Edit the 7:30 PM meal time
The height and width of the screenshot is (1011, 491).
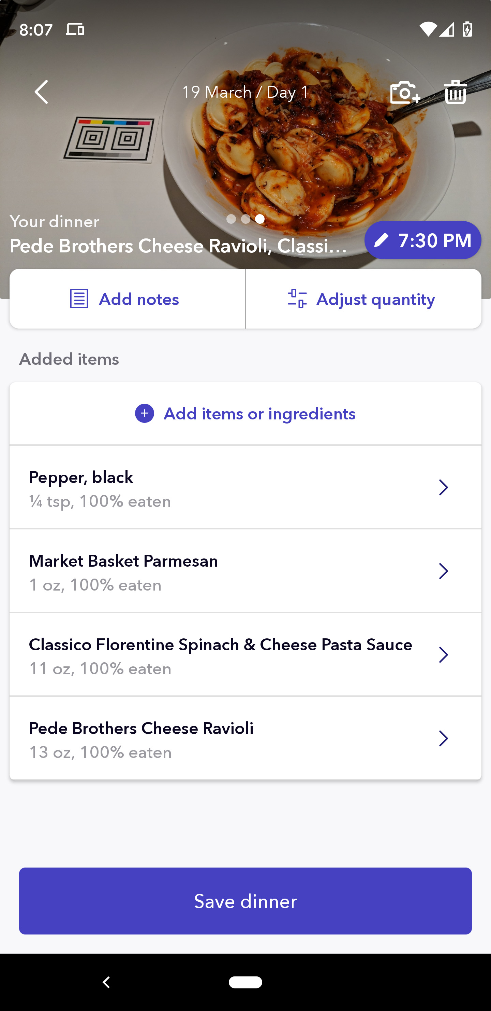coord(434,240)
